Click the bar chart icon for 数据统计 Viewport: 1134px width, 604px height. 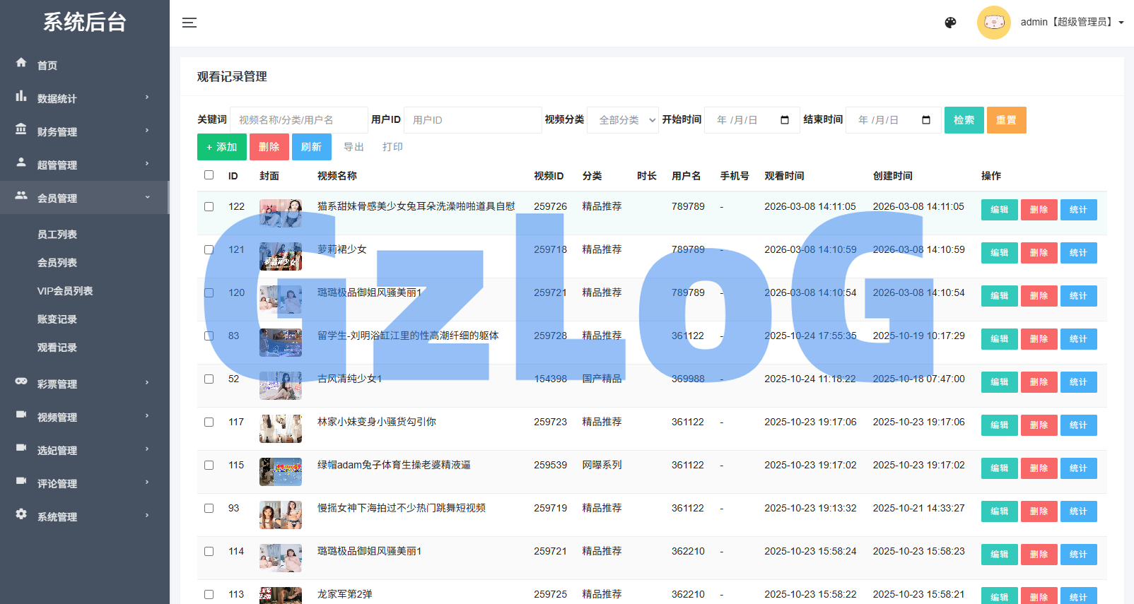pos(21,96)
